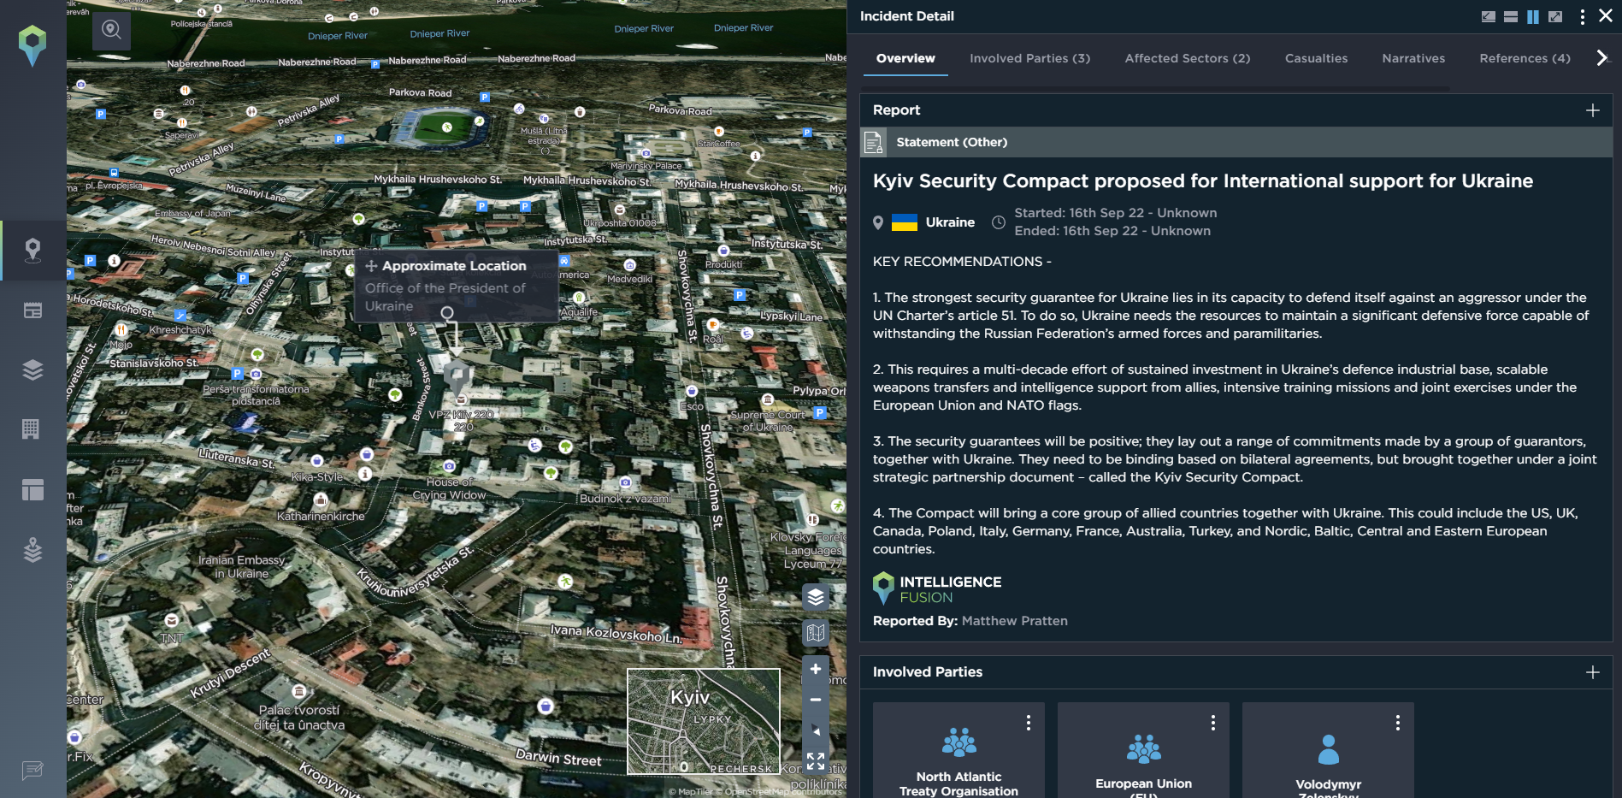The width and height of the screenshot is (1622, 798).
Task: Close the Incident Detail panel
Action: click(1606, 15)
